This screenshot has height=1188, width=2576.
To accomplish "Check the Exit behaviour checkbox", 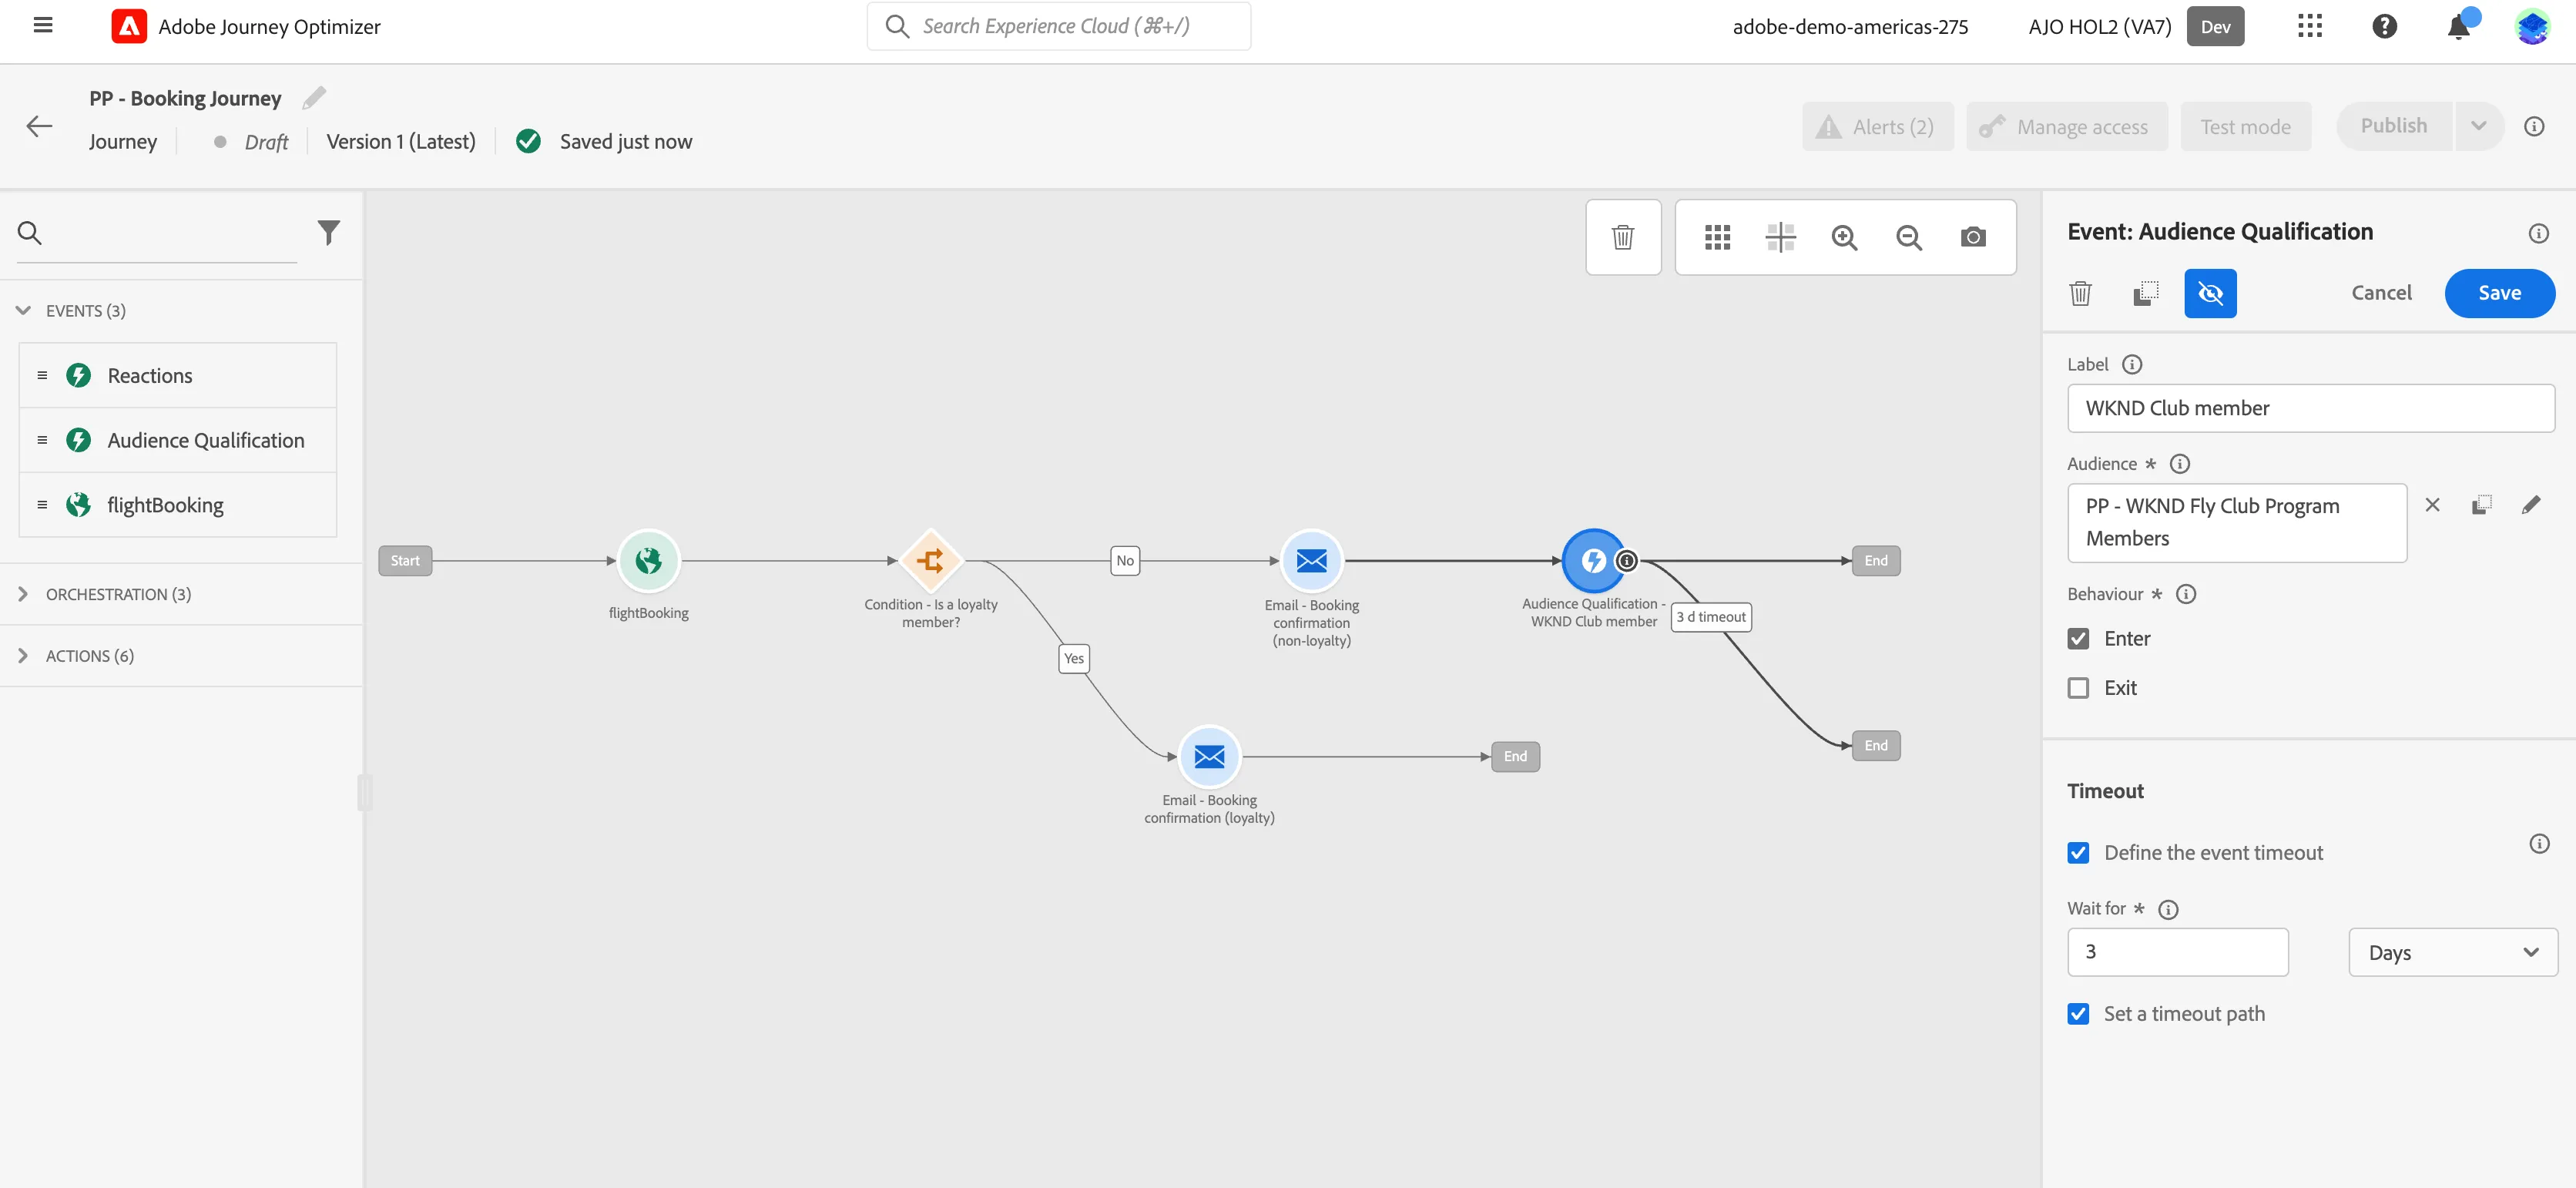I will coord(2078,688).
